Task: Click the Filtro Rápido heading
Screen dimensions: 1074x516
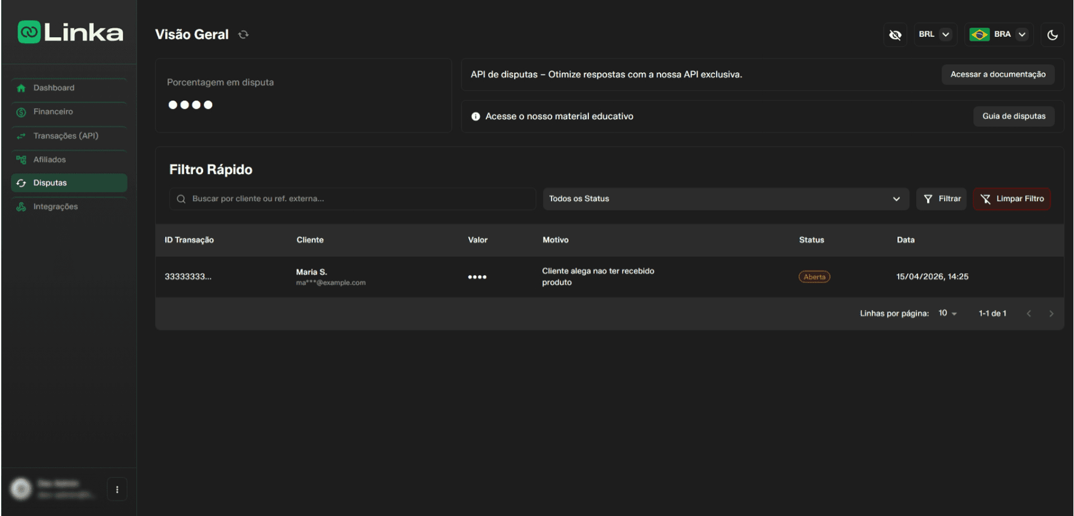Action: pos(211,169)
